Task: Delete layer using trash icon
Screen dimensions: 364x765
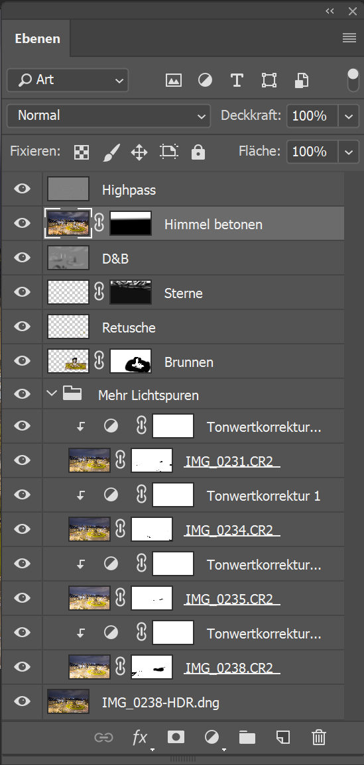Action: tap(318, 737)
